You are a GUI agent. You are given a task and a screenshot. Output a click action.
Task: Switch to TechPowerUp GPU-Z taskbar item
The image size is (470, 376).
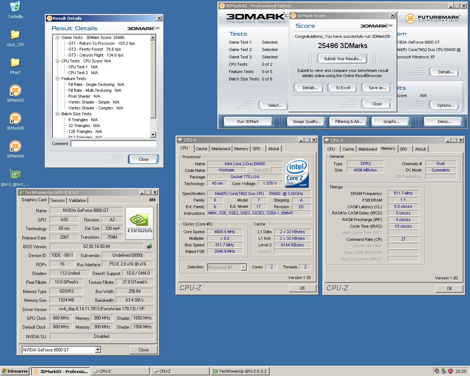coord(240,371)
